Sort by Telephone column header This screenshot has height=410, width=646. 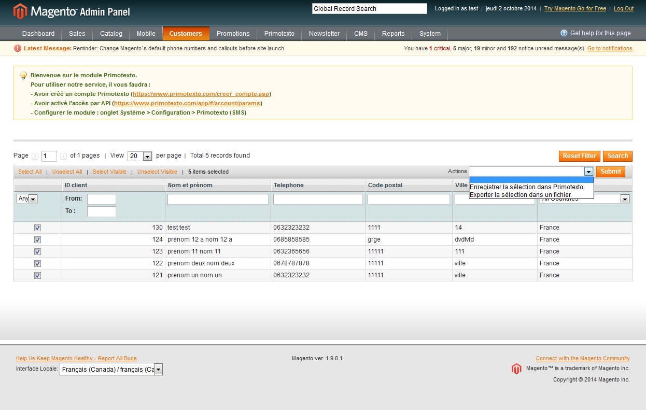pyautogui.click(x=289, y=185)
